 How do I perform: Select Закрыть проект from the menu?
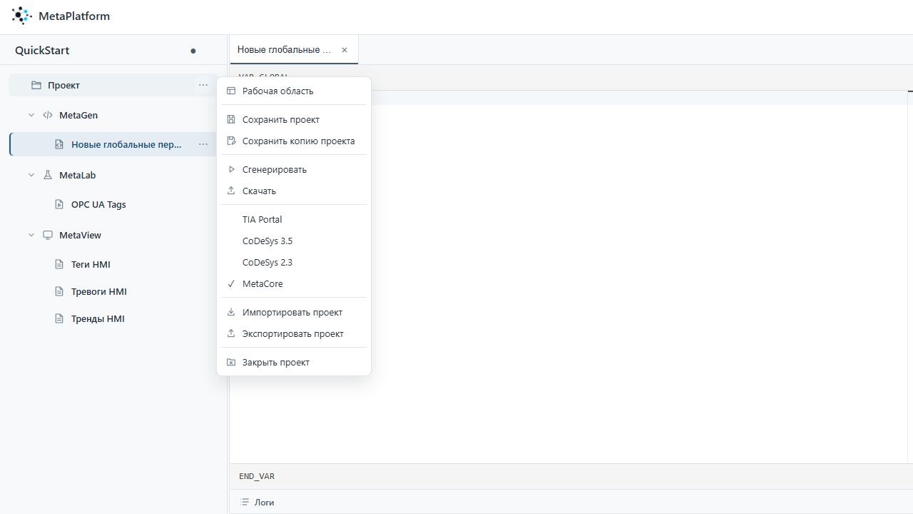point(294,362)
